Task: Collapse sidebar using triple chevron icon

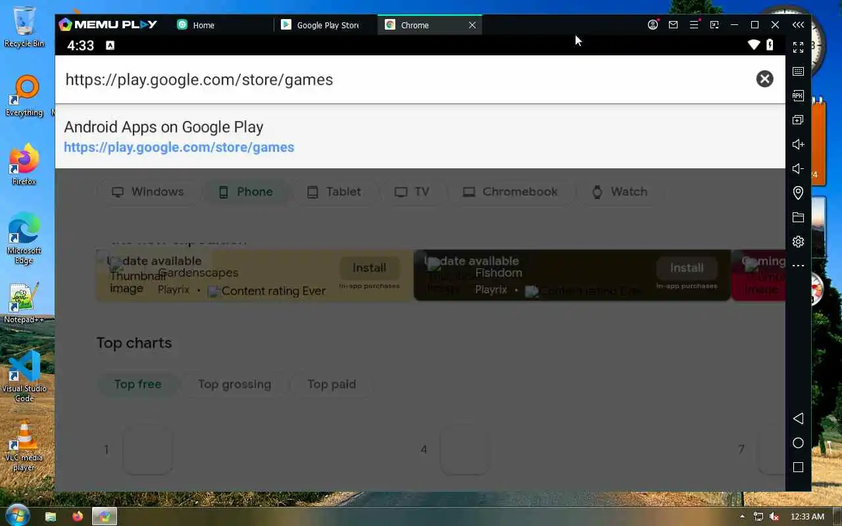Action: [x=798, y=25]
